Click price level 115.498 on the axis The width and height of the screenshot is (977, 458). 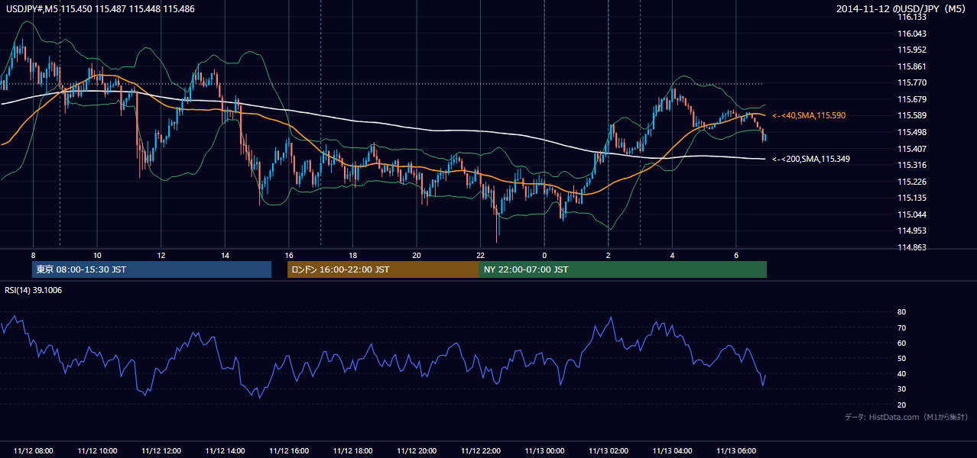(911, 132)
